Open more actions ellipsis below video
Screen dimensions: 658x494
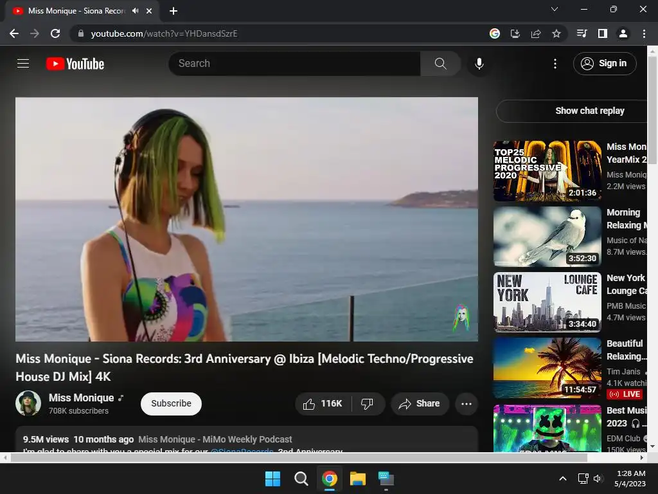[x=467, y=404]
